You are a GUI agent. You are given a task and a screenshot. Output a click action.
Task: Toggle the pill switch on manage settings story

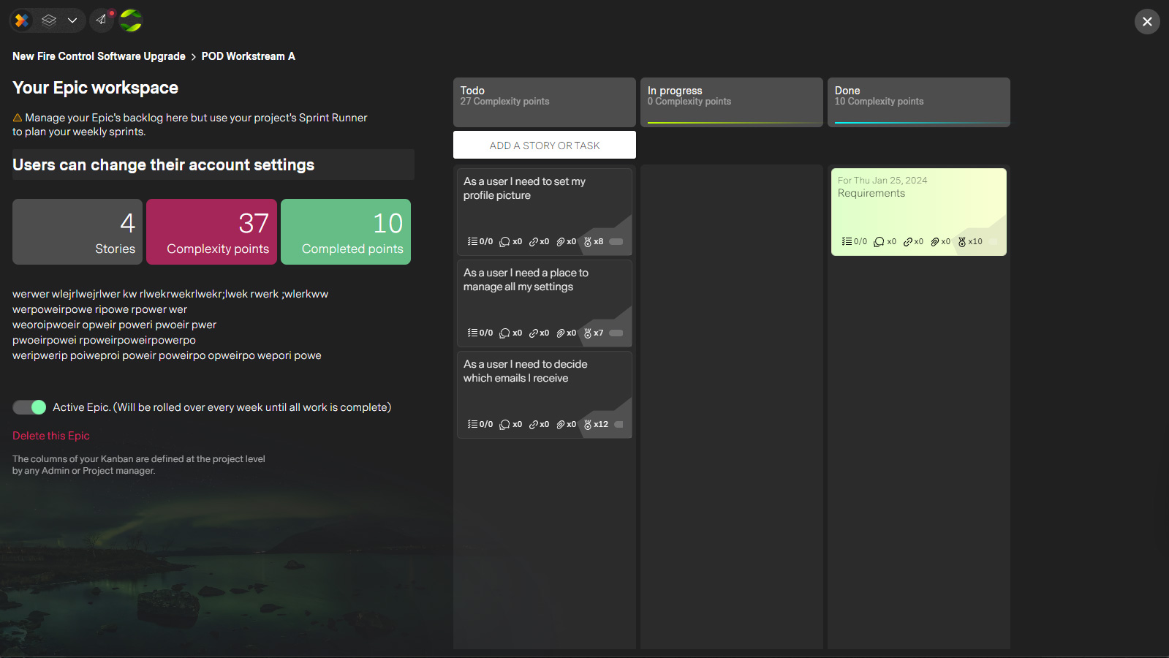(x=616, y=333)
